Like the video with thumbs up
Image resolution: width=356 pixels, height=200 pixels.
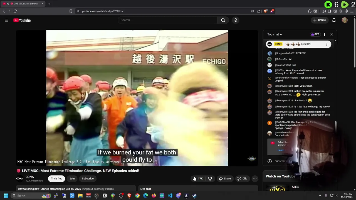point(198,179)
